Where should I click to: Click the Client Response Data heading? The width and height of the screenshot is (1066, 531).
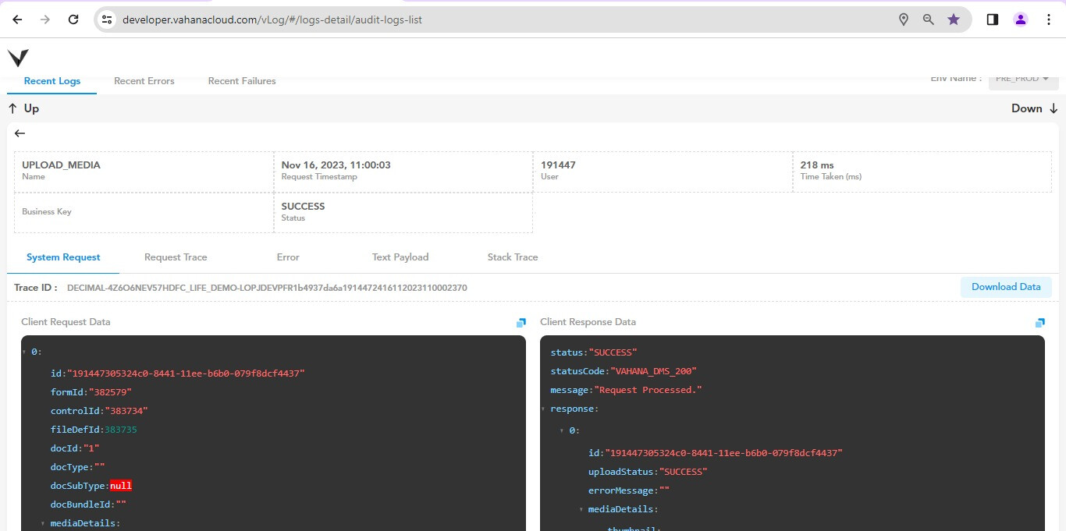pyautogui.click(x=588, y=322)
